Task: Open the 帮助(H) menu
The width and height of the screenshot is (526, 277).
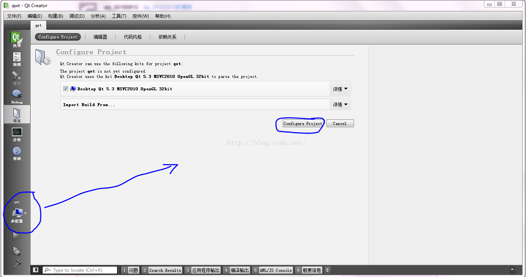Action: click(x=163, y=16)
